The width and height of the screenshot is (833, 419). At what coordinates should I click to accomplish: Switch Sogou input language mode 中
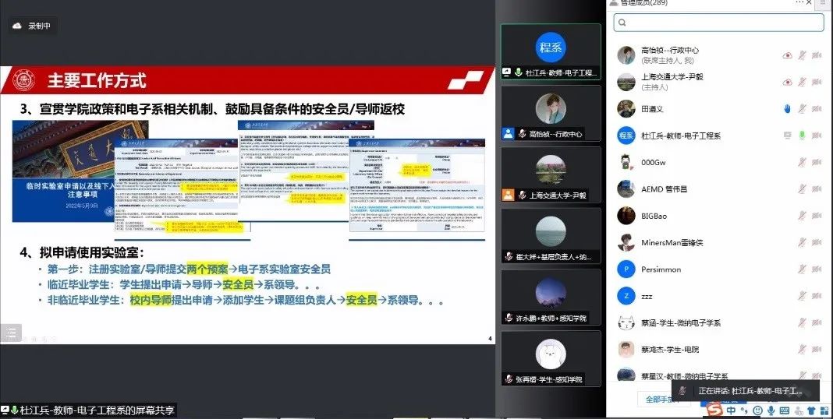[x=731, y=410]
